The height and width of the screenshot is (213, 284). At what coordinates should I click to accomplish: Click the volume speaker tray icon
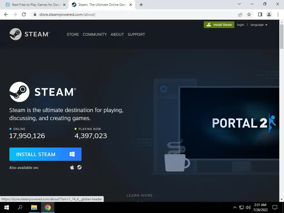tap(248, 207)
